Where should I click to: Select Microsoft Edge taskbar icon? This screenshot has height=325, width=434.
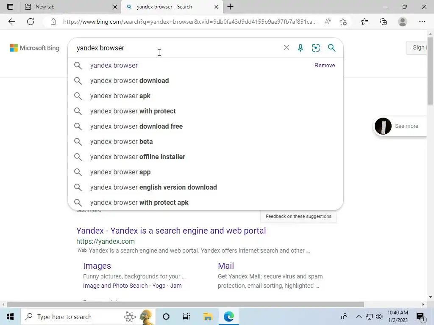pyautogui.click(x=229, y=317)
